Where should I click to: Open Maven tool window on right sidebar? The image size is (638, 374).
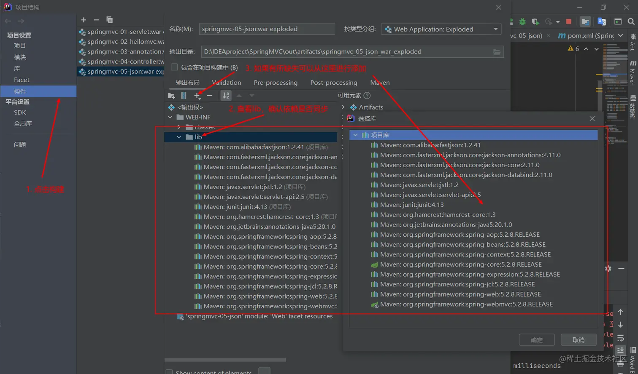(633, 72)
